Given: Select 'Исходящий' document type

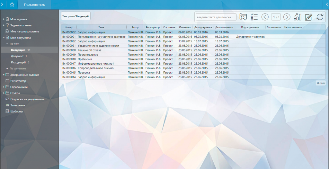Looking at the screenshot, I should pyautogui.click(x=18, y=62).
